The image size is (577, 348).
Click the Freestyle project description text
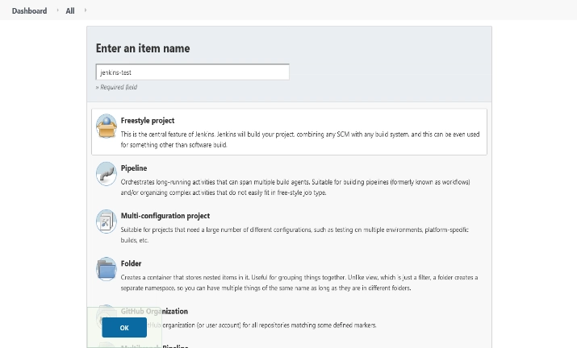tap(300, 139)
